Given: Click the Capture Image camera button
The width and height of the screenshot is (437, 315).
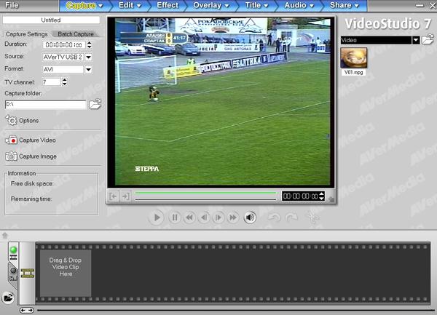Looking at the screenshot, I should [12, 156].
